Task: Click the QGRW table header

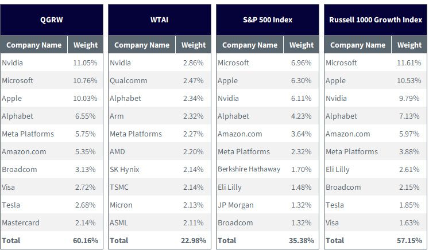Action: [x=52, y=19]
